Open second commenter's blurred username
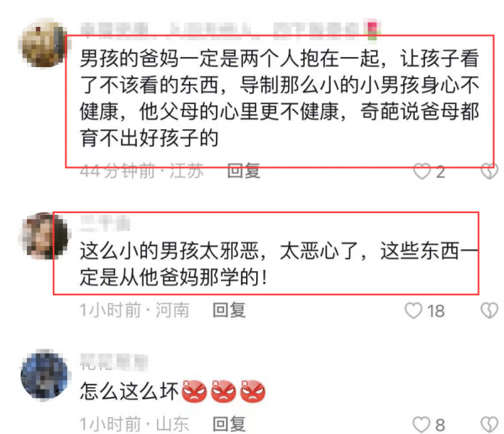Screen dimensions: 504x434 point(105,223)
